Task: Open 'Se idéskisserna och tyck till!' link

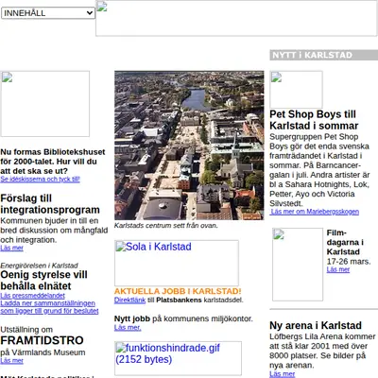Action: coord(40,180)
